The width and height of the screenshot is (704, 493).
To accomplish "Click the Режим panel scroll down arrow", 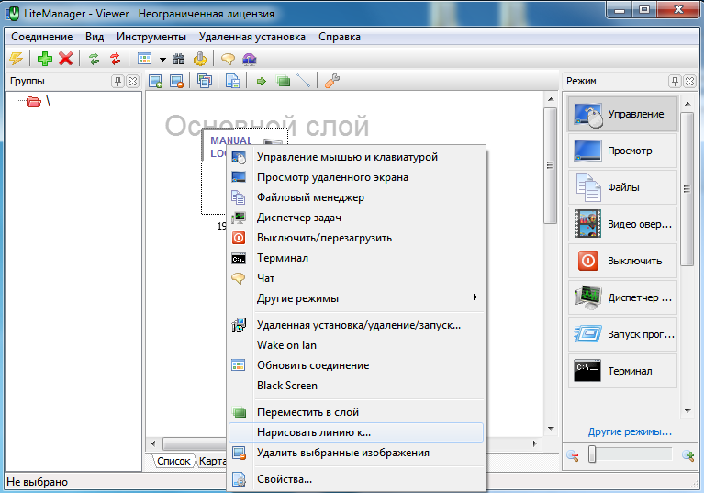I will click(687, 411).
